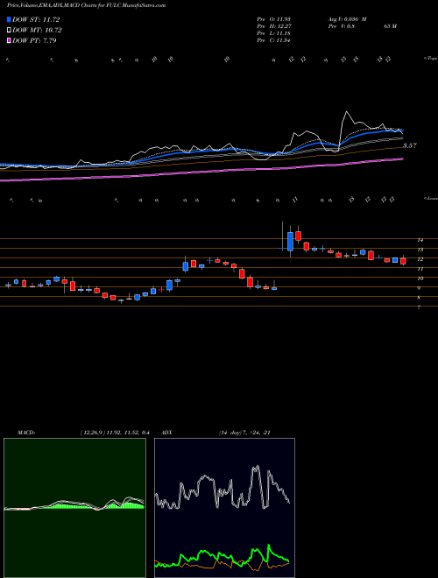Click the ADX (14 day) 7, +24, -21 text
The image size is (438, 578).
pos(244,433)
